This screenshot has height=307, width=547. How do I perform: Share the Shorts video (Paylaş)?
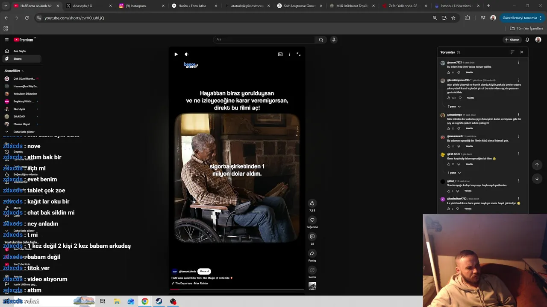click(x=312, y=253)
